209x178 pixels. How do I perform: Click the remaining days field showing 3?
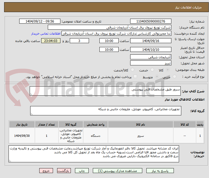[79, 41]
